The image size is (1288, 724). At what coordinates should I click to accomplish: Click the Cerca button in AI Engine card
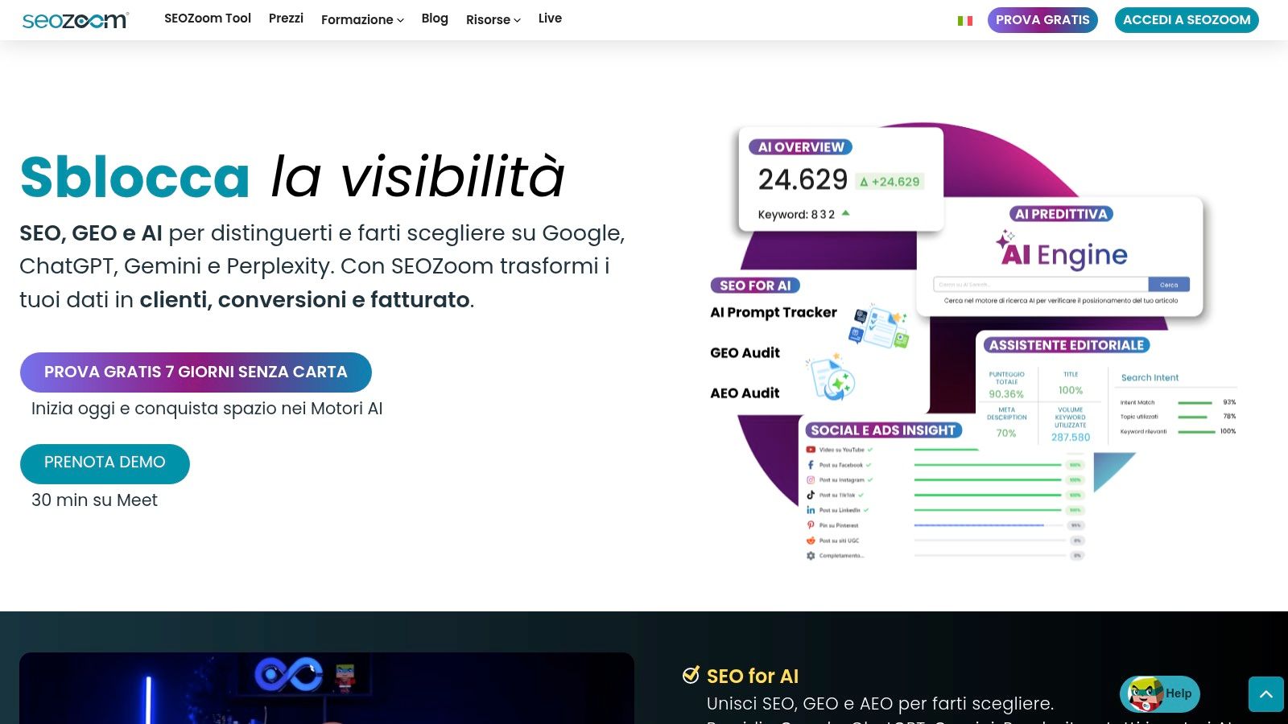(1169, 285)
